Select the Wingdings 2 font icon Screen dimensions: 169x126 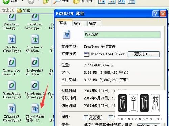pyautogui.click(x=35, y=85)
